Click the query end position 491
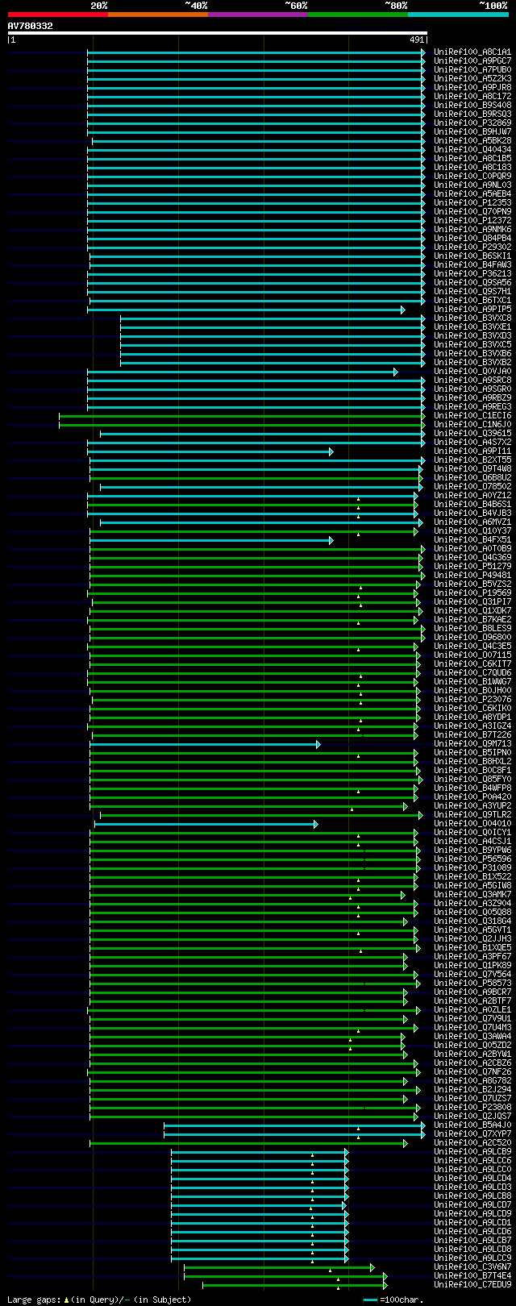 coord(417,40)
